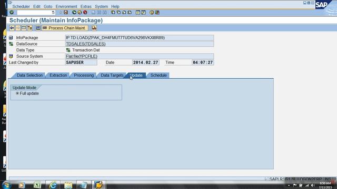Click the green Enter checkmark icon
This screenshot has width=337, height=189.
(12, 13)
